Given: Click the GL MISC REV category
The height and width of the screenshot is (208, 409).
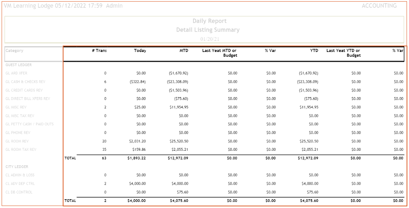Looking at the screenshot, I should [17, 107].
